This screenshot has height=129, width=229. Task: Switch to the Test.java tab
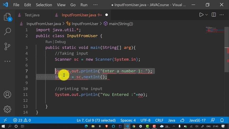click(x=32, y=15)
